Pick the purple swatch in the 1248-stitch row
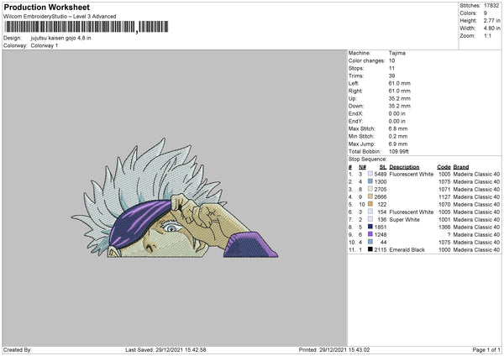 pos(370,234)
